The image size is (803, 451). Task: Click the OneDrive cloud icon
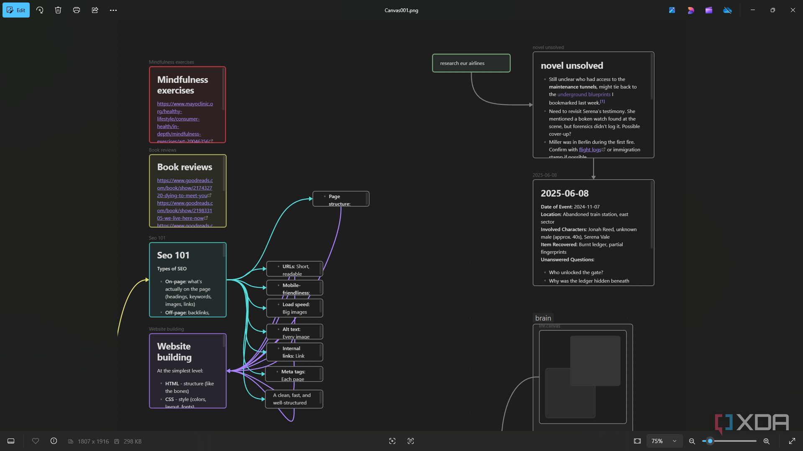728,10
